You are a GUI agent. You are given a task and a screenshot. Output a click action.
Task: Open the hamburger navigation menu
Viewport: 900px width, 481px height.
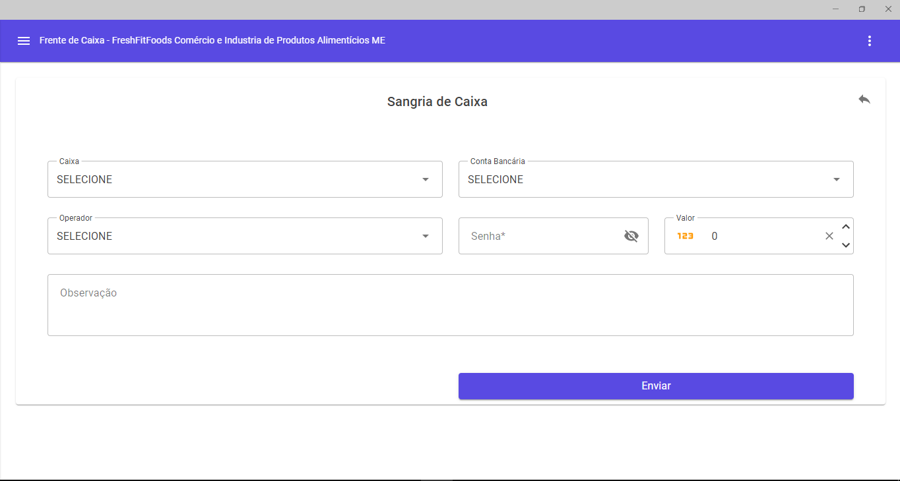[x=24, y=41]
